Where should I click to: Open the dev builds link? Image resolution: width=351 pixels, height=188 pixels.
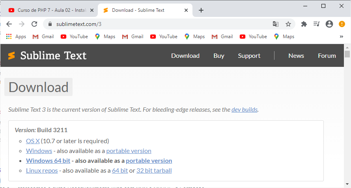(245, 110)
